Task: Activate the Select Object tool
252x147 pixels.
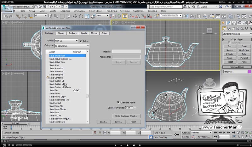Action: click(x=50, y=16)
